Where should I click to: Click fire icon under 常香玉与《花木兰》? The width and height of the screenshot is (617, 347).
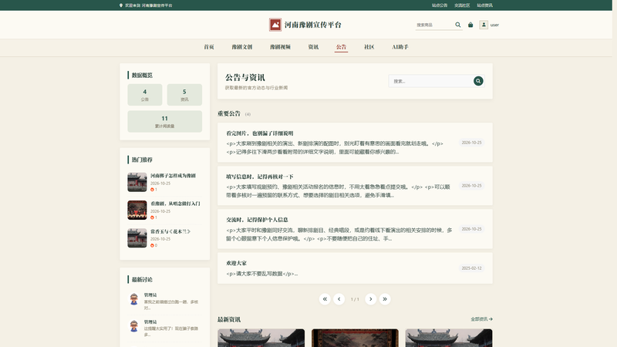tap(152, 245)
